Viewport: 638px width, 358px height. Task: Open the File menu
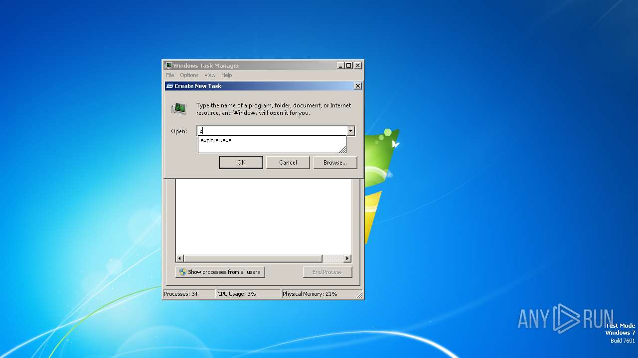coord(170,75)
